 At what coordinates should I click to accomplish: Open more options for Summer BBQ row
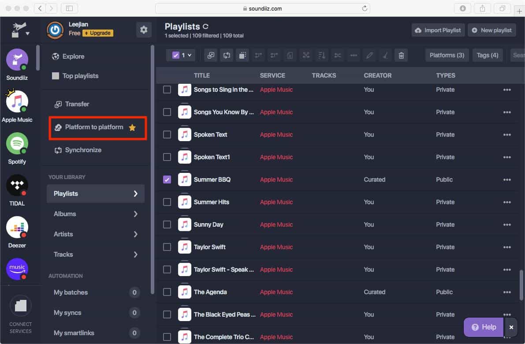click(507, 180)
